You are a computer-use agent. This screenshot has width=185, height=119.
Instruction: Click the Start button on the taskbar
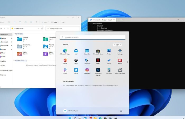70,118
